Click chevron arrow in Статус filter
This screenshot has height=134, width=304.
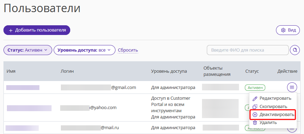46,50
